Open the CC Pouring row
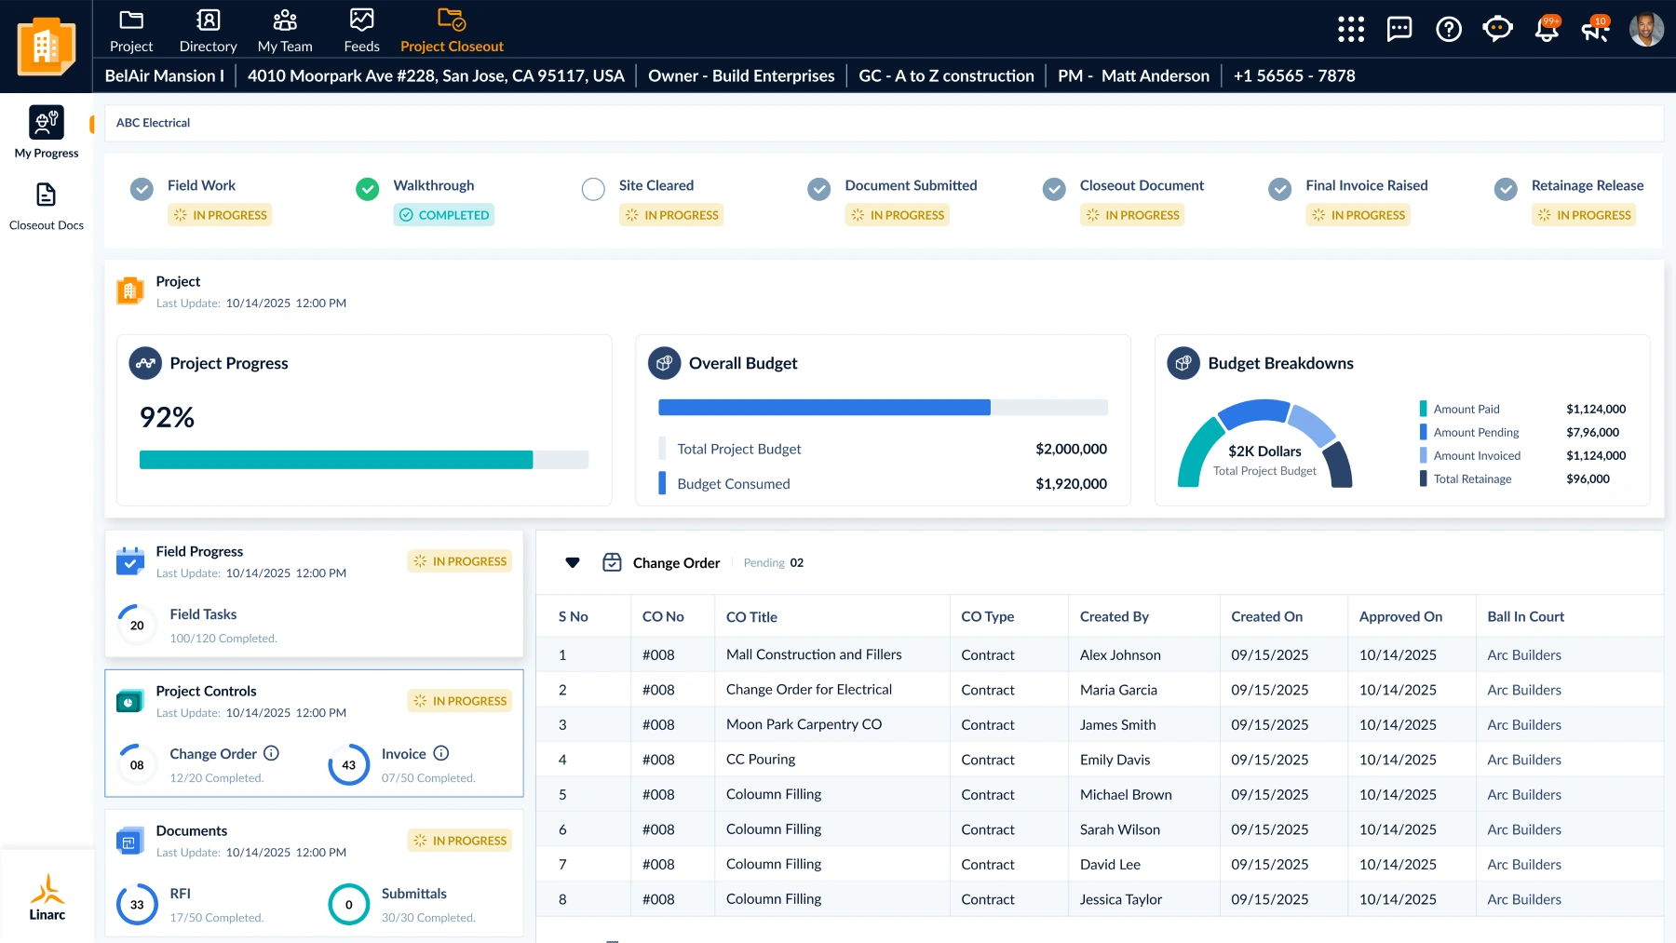1676x943 pixels. (x=1100, y=760)
